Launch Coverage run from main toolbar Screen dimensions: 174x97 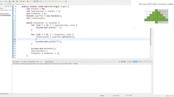point(13,1)
